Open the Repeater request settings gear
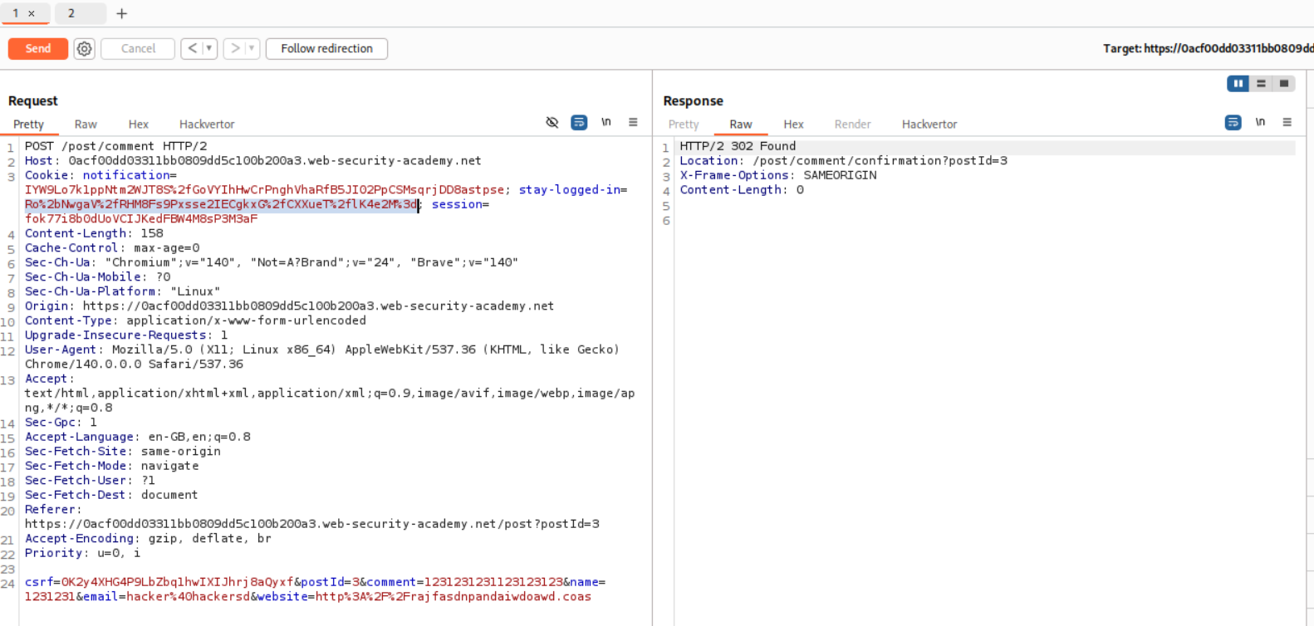Viewport: 1314px width, 626px height. tap(84, 49)
